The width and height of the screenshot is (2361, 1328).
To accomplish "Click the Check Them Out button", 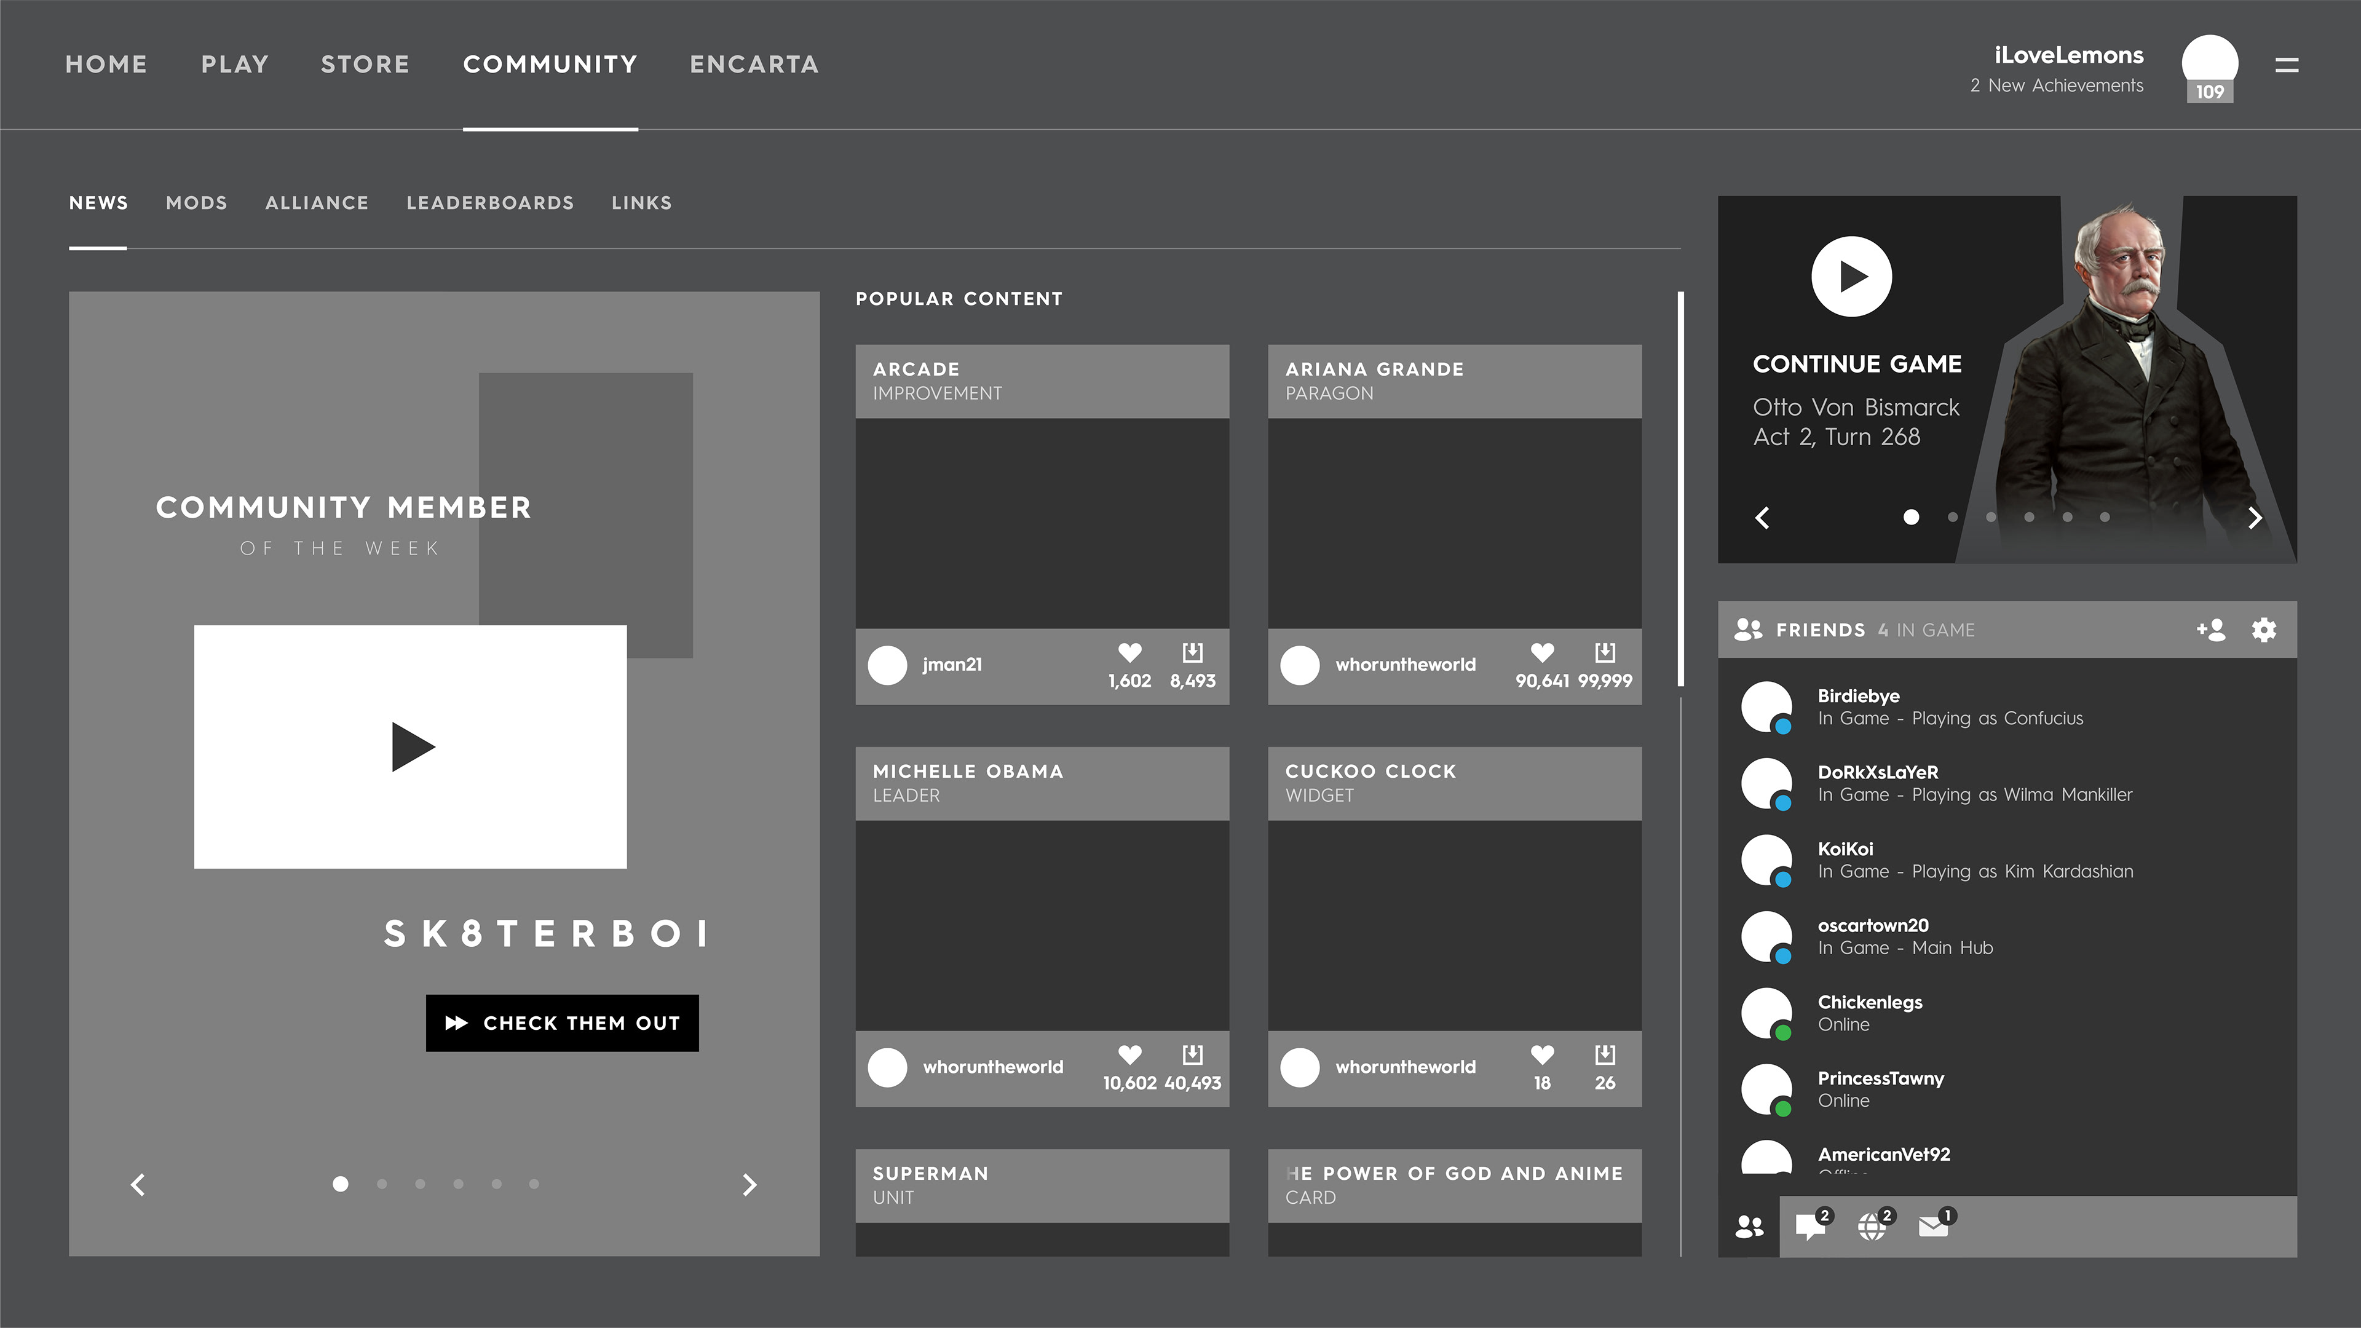I will (x=562, y=1023).
